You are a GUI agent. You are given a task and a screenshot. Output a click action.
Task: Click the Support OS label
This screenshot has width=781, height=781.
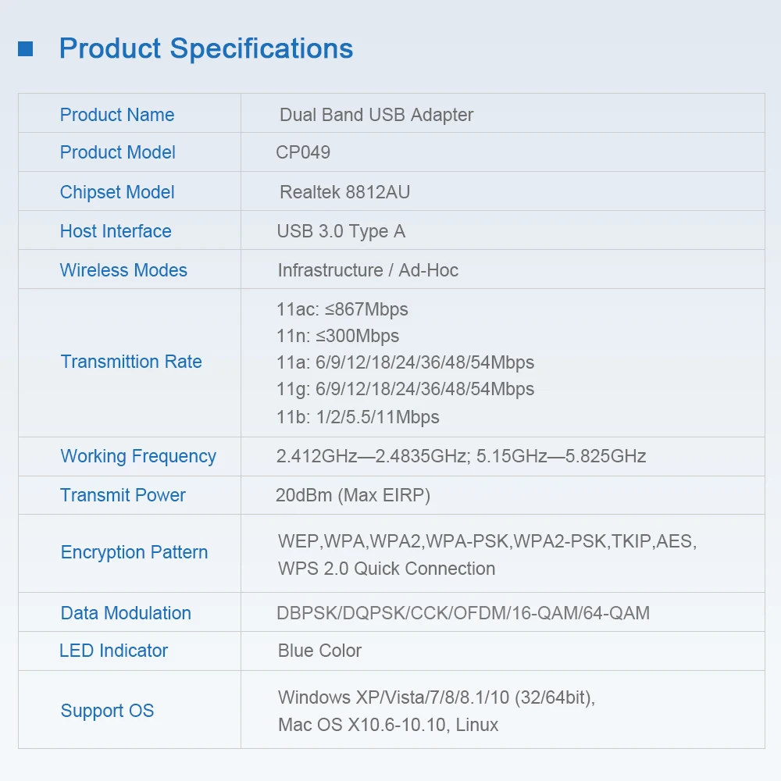pyautogui.click(x=107, y=711)
